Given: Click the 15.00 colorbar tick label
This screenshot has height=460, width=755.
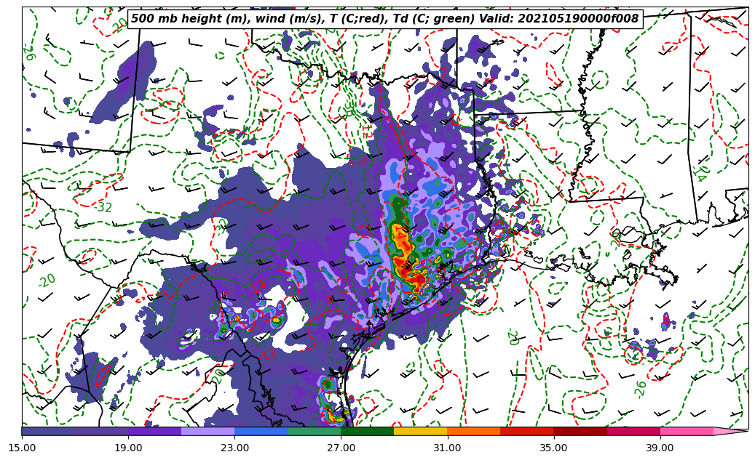Looking at the screenshot, I should click(x=22, y=448).
